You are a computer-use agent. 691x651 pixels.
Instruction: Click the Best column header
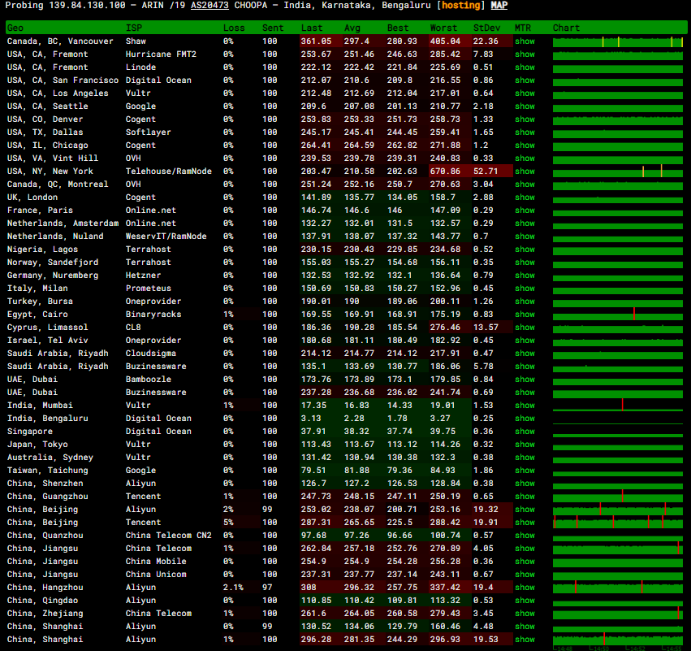pos(398,28)
